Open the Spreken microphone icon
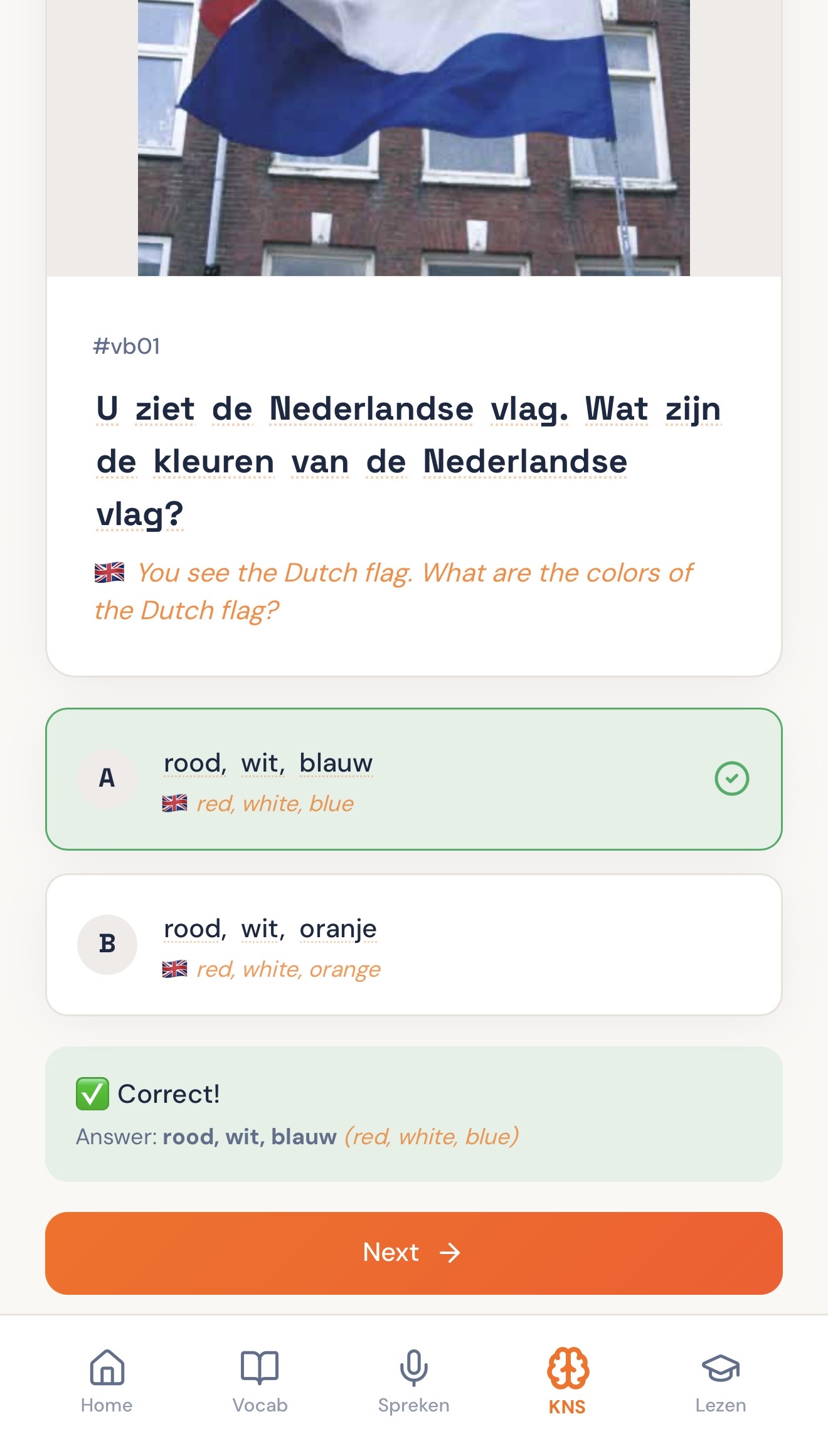Image resolution: width=828 pixels, height=1451 pixels. click(x=413, y=1368)
